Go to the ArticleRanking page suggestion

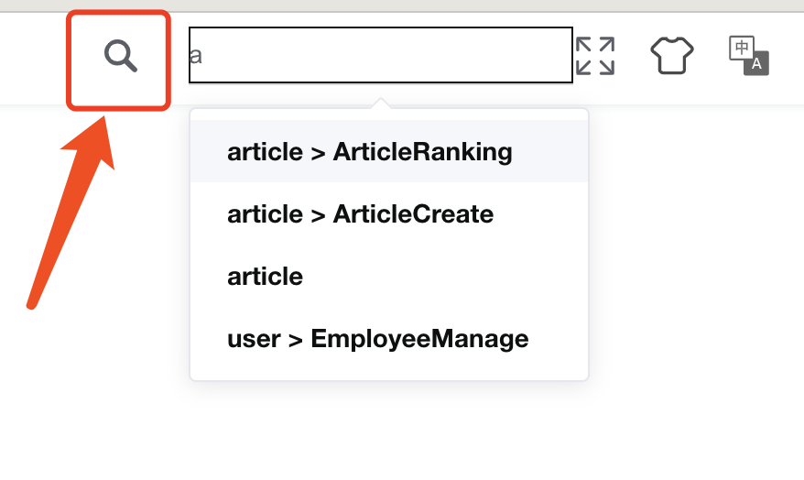370,151
